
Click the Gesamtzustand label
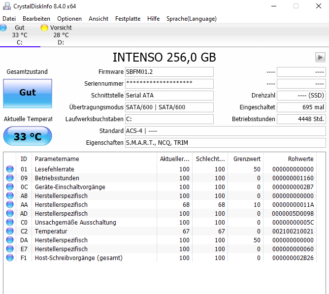click(x=27, y=72)
